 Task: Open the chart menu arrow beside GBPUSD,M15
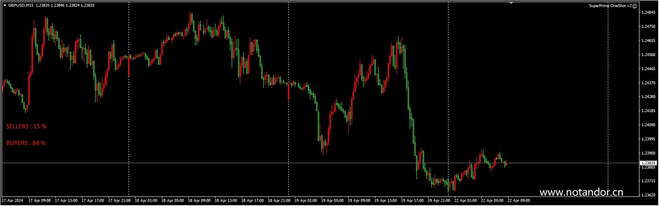tap(5, 5)
